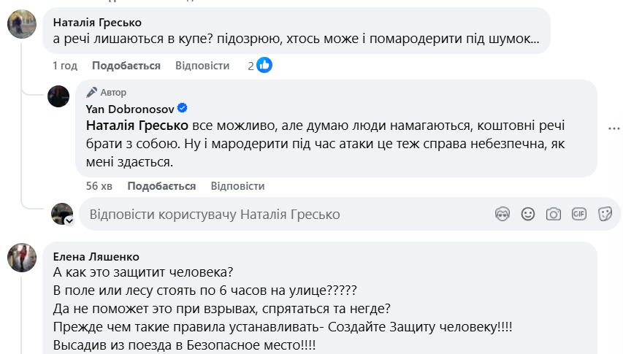Open the sticker picker in reply box
Screen dimensions: 623x354
[605, 214]
